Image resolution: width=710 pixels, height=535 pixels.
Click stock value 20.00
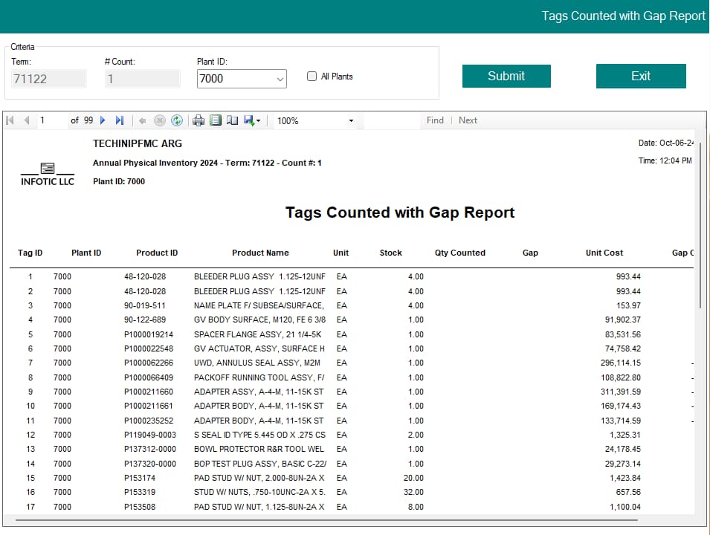(413, 478)
